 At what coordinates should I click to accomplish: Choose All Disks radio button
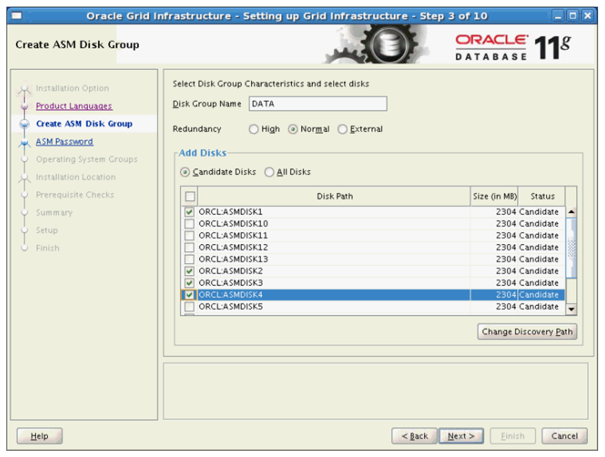(269, 172)
